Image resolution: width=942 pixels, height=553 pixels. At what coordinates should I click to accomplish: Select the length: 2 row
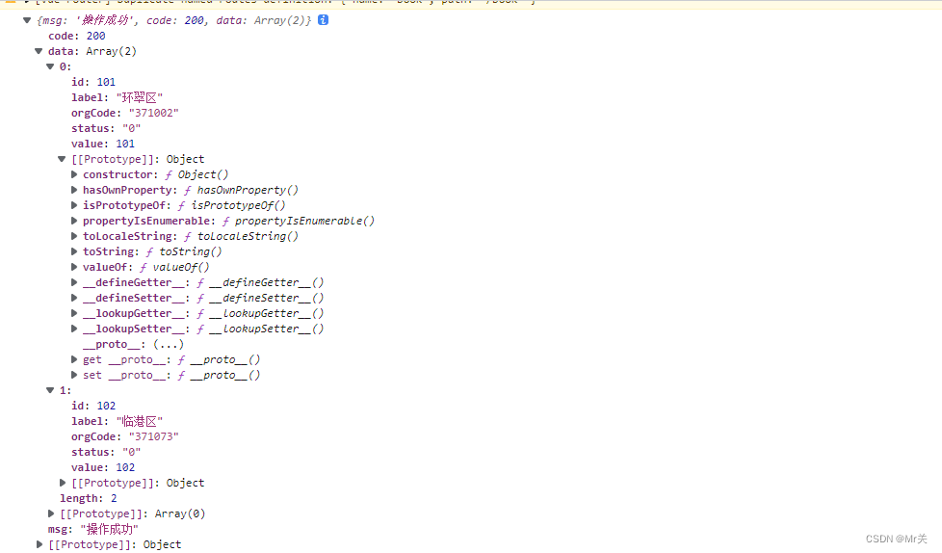(x=89, y=498)
